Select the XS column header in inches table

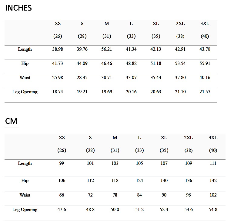tap(58, 24)
